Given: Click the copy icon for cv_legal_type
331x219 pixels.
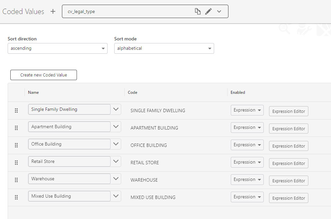Looking at the screenshot, I should pyautogui.click(x=197, y=11).
